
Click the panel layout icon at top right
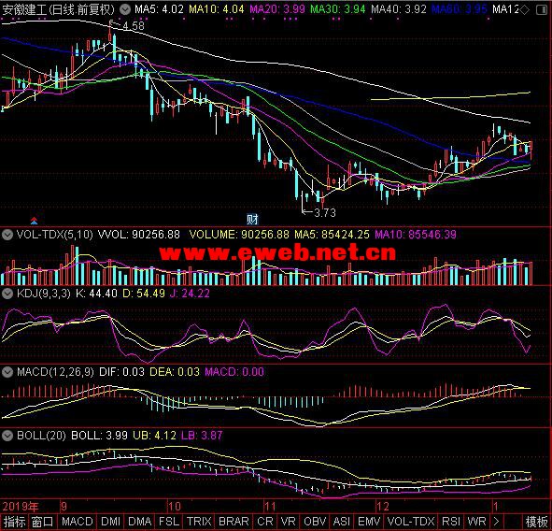click(x=542, y=10)
